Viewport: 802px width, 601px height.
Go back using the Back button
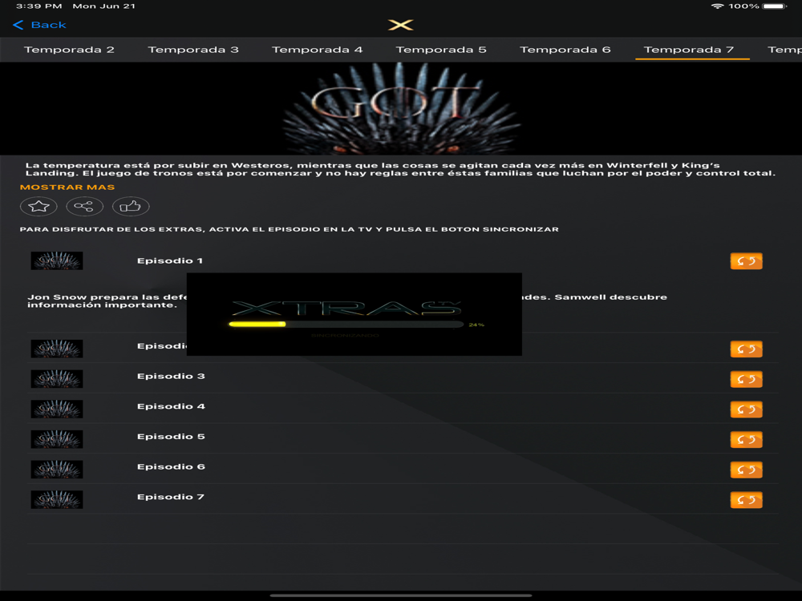[40, 25]
